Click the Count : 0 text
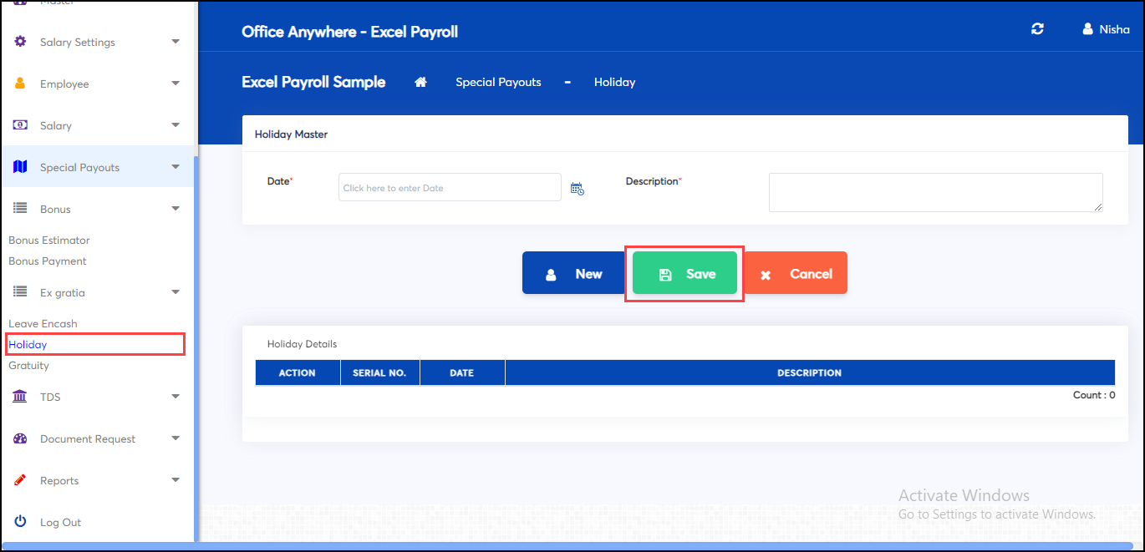This screenshot has height=552, width=1145. click(x=1094, y=395)
